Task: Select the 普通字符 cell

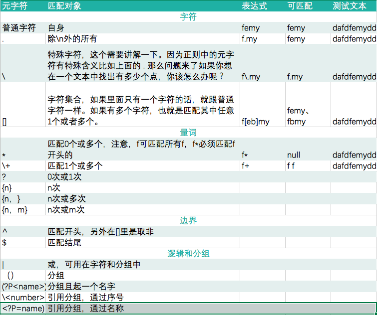Action: 23,28
